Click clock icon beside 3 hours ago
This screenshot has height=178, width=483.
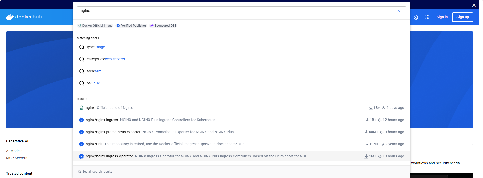point(382,132)
